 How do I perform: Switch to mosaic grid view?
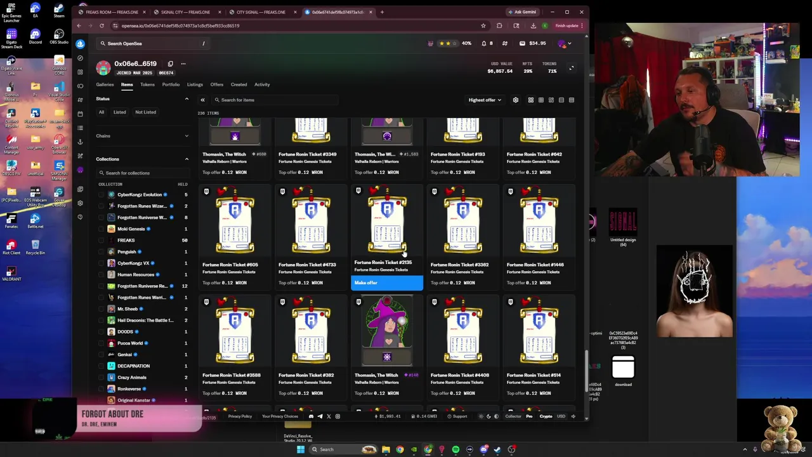551,100
